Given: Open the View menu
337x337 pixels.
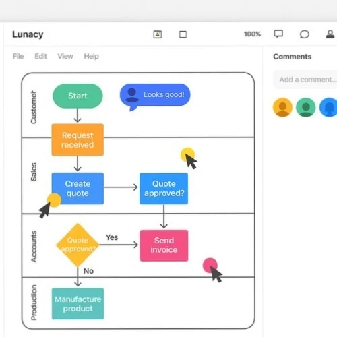Looking at the screenshot, I should point(65,56).
